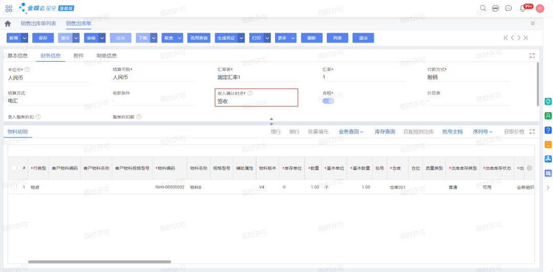553x272 pixels.
Task: Click the 汇率表 field 固定汇率1
Action: click(x=259, y=78)
